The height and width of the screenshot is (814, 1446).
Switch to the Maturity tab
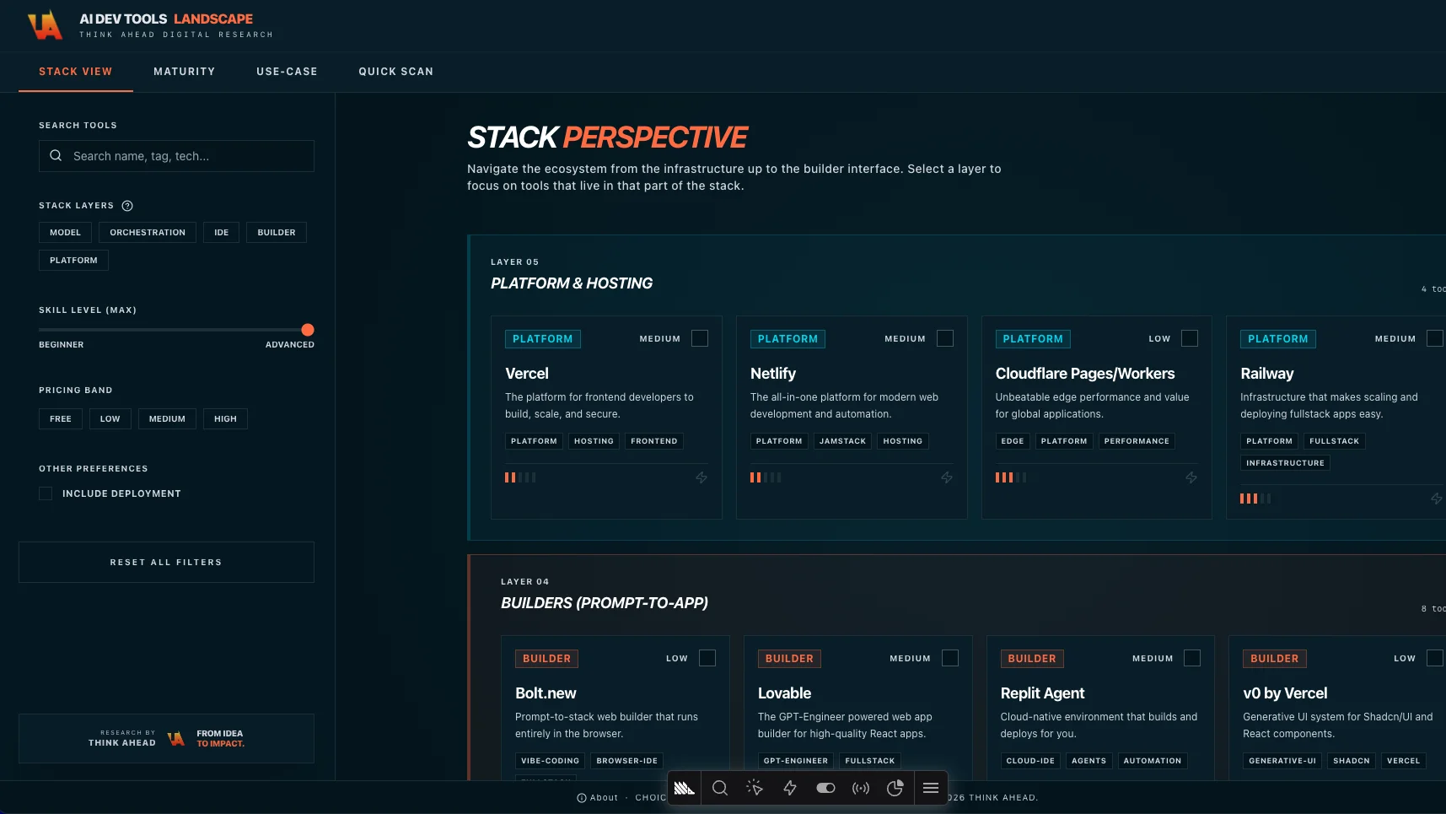tap(185, 72)
